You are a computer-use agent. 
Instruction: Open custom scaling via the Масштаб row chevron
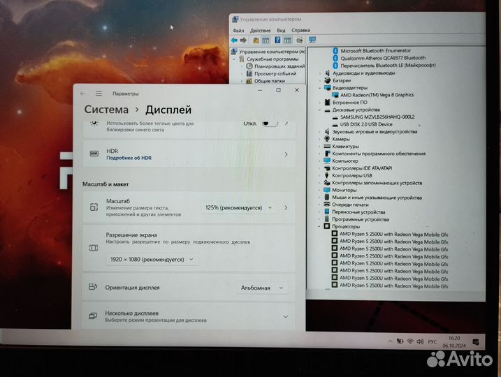pyautogui.click(x=286, y=208)
